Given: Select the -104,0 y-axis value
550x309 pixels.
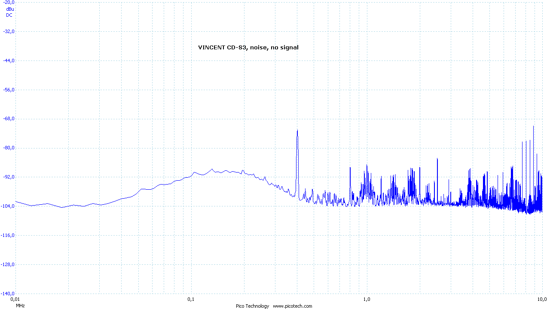Looking at the screenshot, I should tap(8, 206).
